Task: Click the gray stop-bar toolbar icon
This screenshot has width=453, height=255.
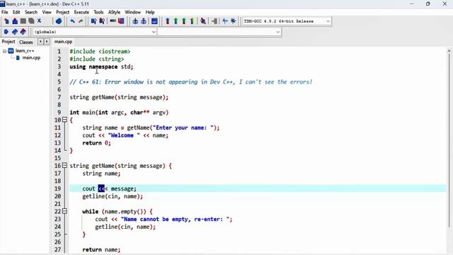Action: pos(214,21)
